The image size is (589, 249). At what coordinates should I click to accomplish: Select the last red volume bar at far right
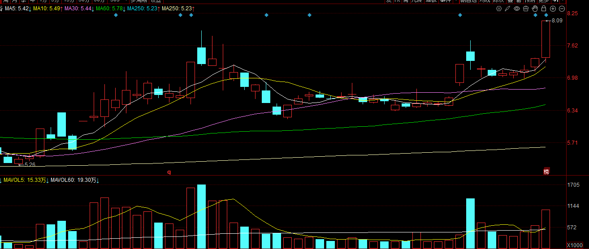546,229
